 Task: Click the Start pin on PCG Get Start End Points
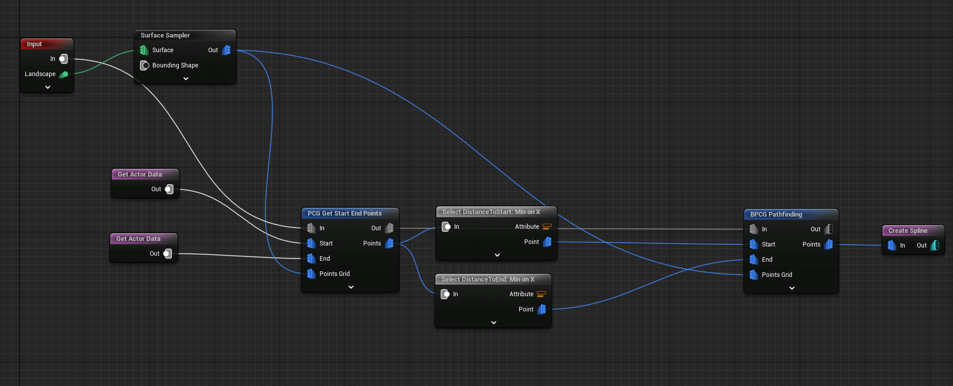tap(311, 243)
